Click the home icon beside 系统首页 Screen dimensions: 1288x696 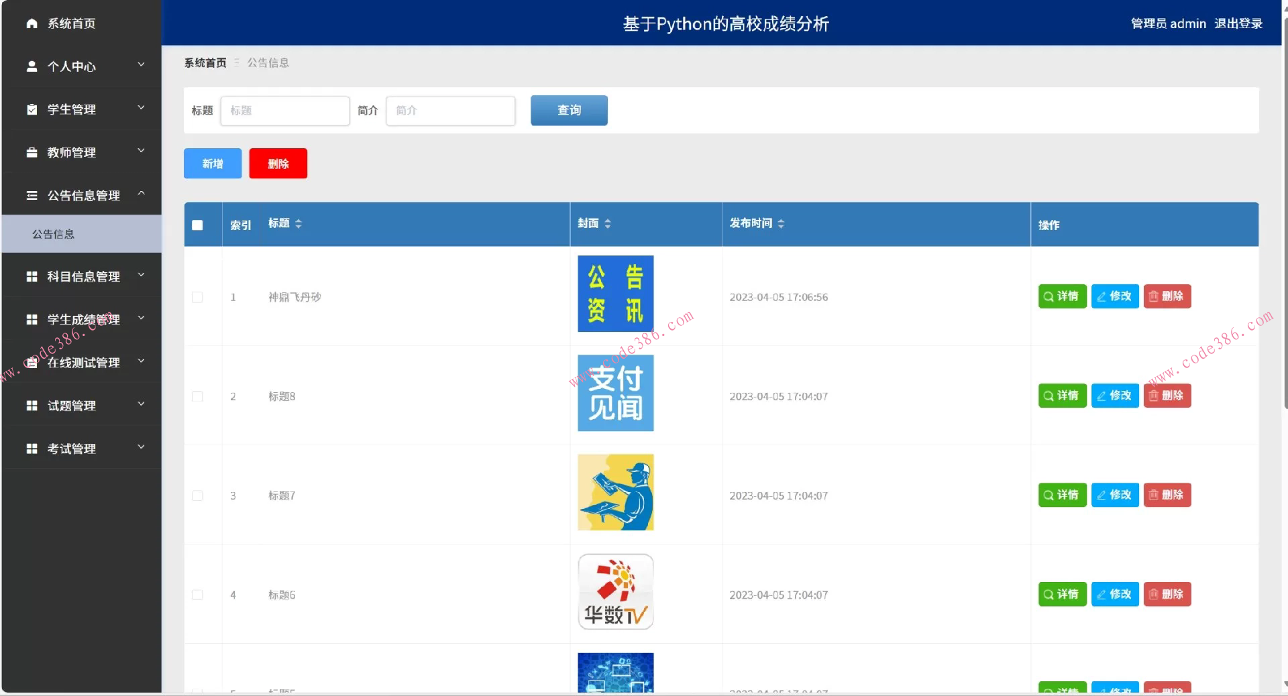tap(32, 23)
